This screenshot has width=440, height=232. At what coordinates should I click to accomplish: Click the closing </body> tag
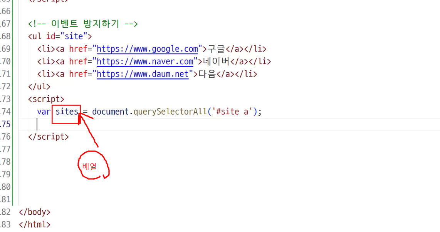[x=35, y=212]
